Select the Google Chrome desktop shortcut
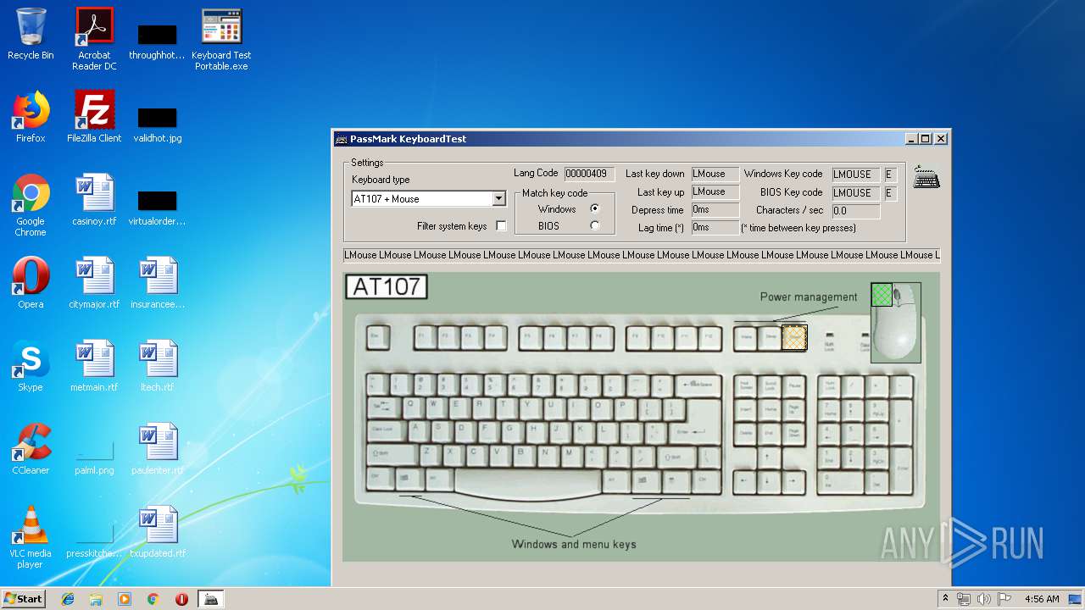This screenshot has width=1085, height=610. click(31, 205)
